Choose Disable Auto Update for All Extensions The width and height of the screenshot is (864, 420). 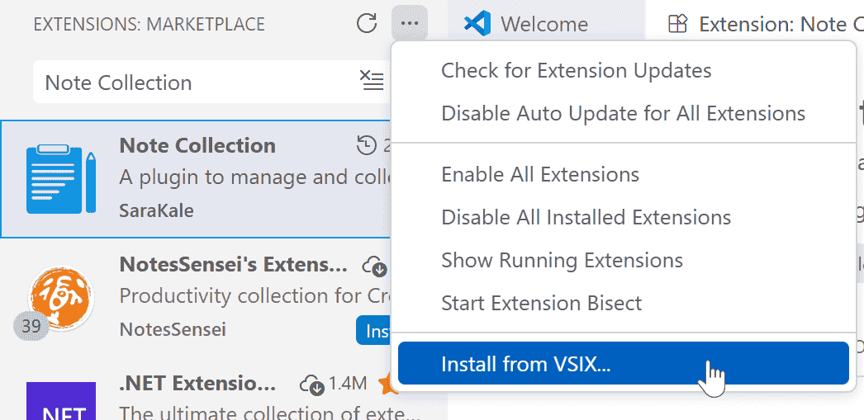point(623,113)
